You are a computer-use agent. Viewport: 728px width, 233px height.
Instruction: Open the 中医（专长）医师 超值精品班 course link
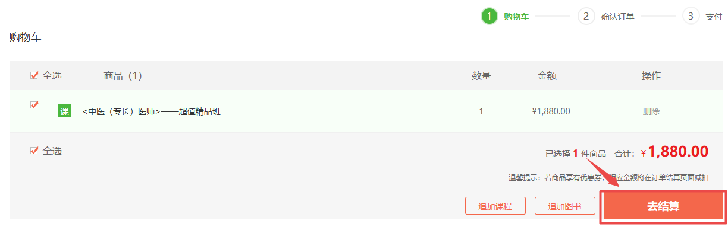pyautogui.click(x=152, y=111)
